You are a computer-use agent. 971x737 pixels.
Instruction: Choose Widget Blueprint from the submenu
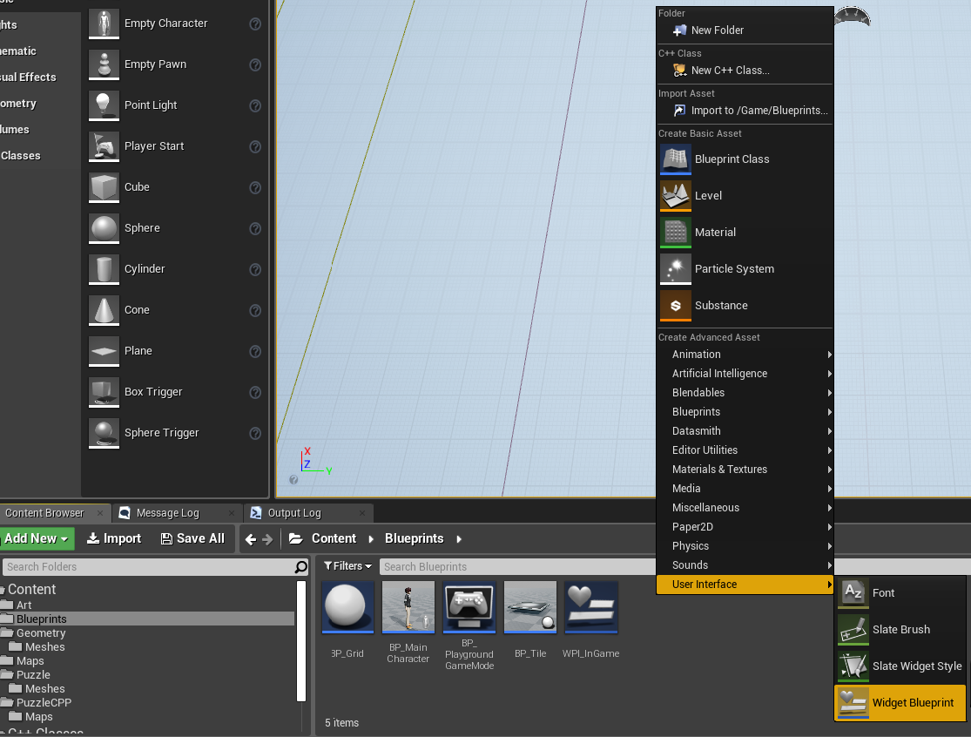point(906,703)
